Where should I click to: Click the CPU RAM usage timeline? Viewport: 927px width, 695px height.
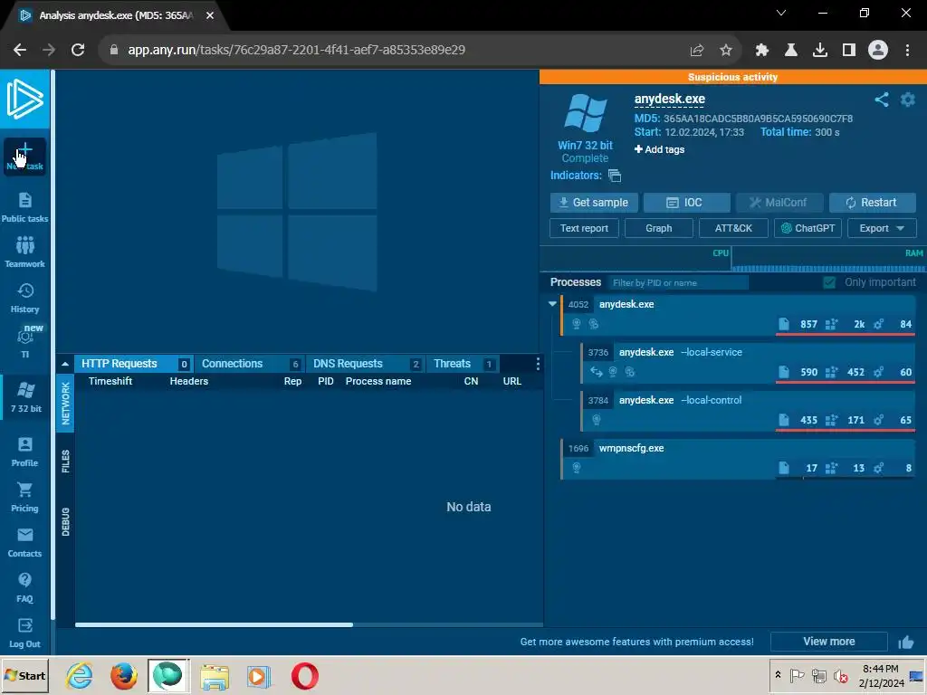click(731, 259)
